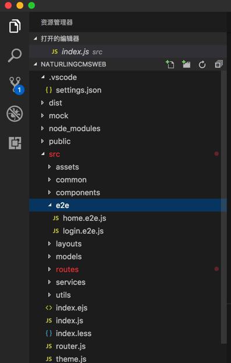Open the Explorer view in the activity bar

pyautogui.click(x=15, y=26)
